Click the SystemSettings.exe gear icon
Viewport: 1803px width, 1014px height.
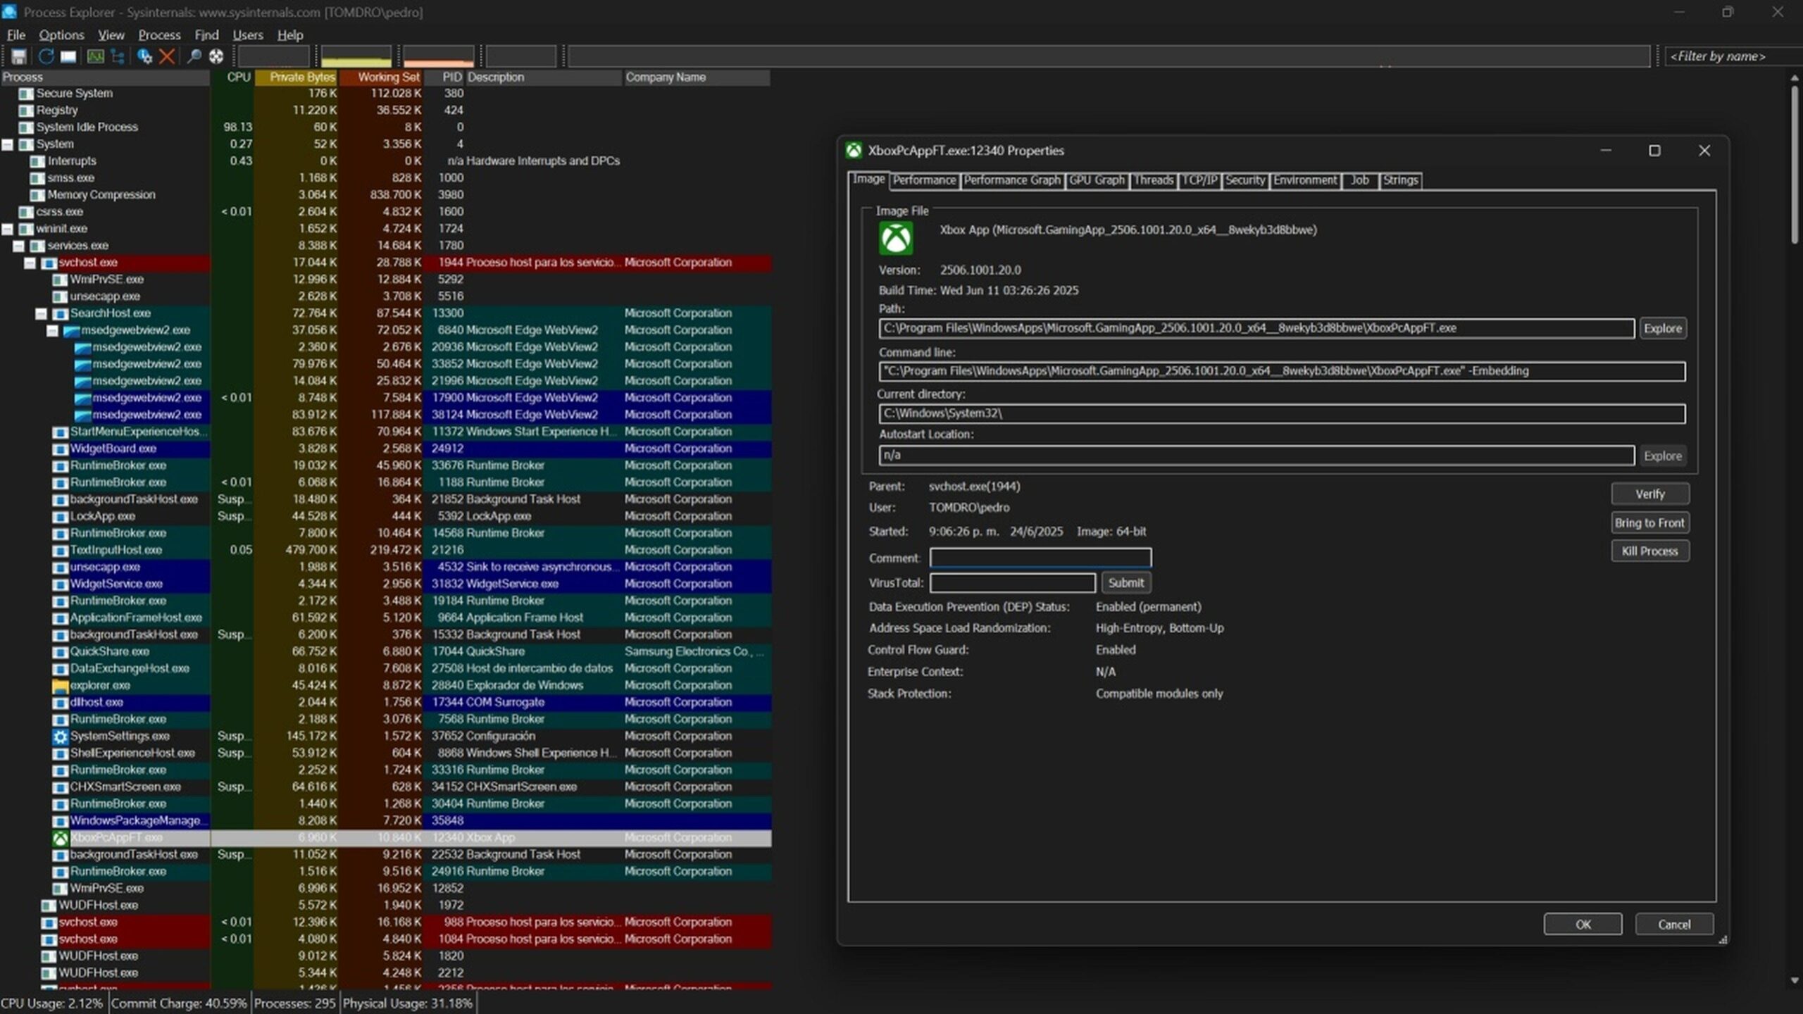pyautogui.click(x=60, y=737)
